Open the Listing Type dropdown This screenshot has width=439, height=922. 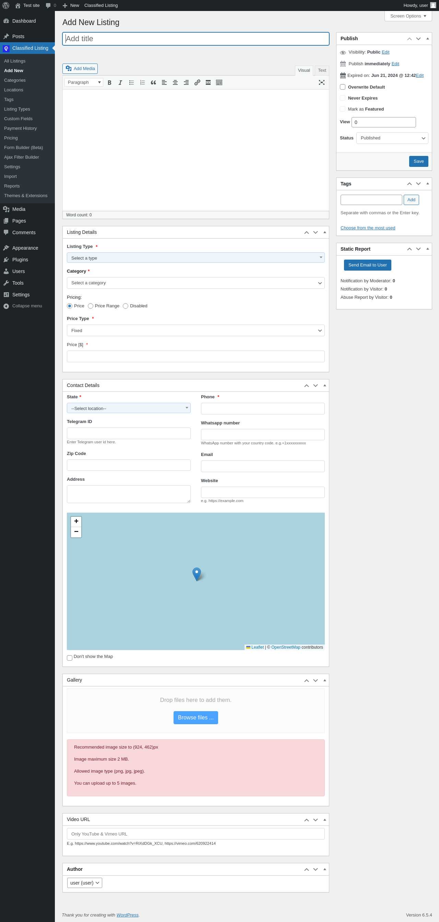(195, 258)
